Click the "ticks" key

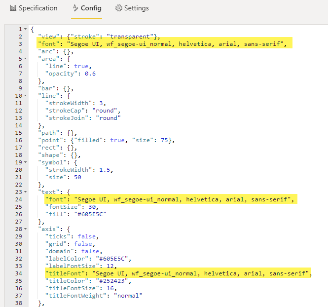pos(58,236)
